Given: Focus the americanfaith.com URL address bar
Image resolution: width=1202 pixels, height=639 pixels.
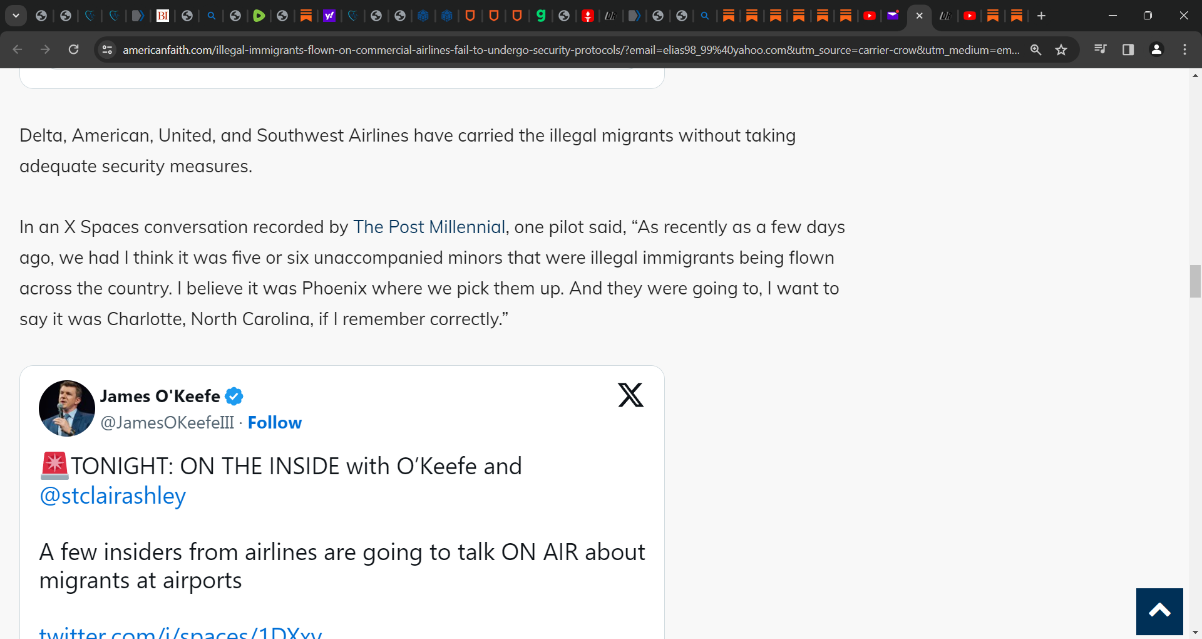Looking at the screenshot, I should coord(571,49).
